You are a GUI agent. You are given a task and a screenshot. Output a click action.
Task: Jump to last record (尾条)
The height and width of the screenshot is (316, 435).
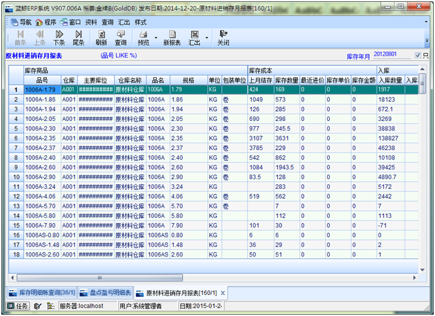[x=79, y=38]
